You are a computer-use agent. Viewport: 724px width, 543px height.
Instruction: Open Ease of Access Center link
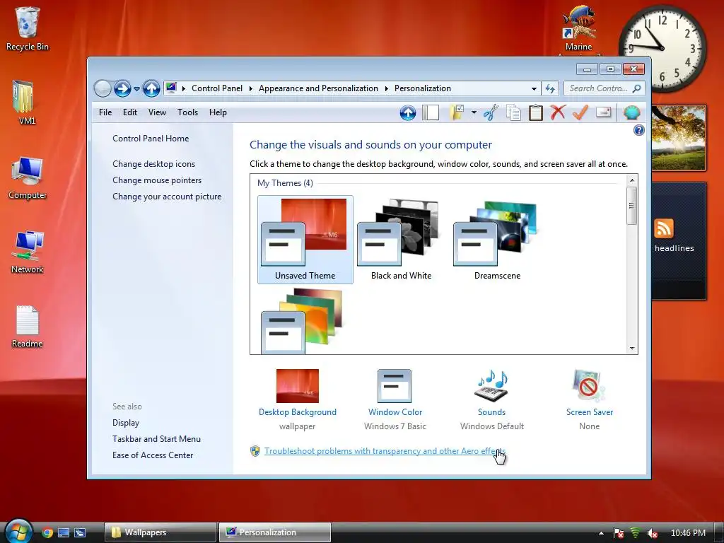pos(153,455)
